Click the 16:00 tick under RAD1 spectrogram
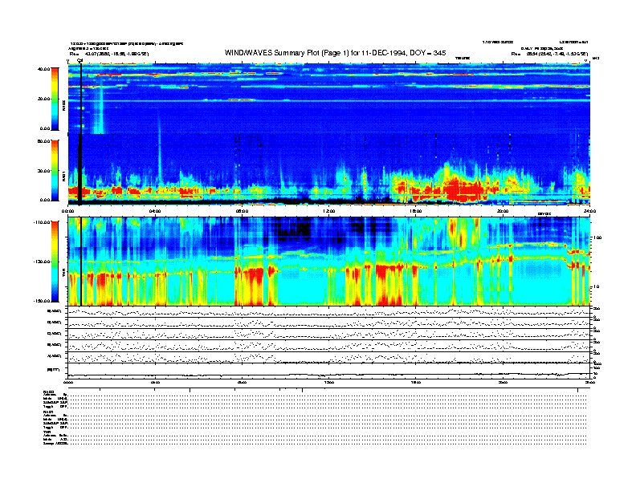This screenshot has width=636, height=491. 416,211
